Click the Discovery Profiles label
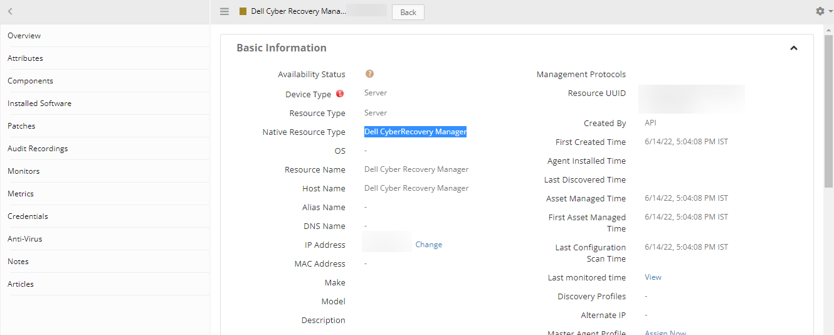The image size is (834, 335). pos(591,297)
